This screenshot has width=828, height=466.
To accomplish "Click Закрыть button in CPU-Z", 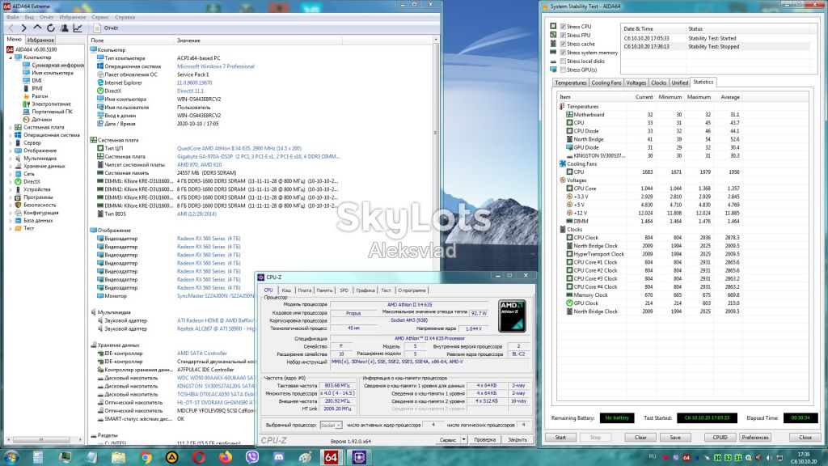I will 517,439.
